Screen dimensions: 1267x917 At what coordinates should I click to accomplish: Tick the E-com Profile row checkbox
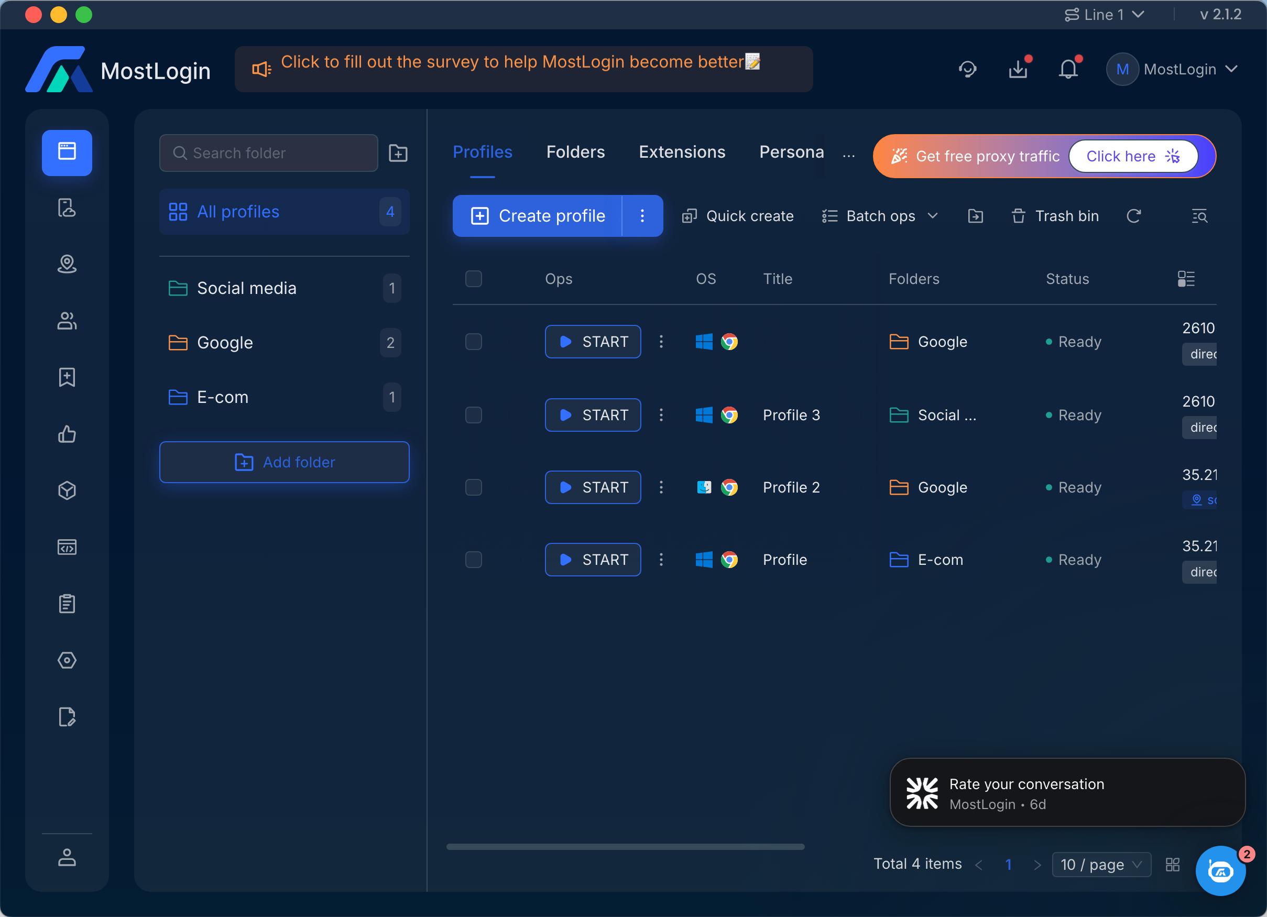[x=474, y=559]
